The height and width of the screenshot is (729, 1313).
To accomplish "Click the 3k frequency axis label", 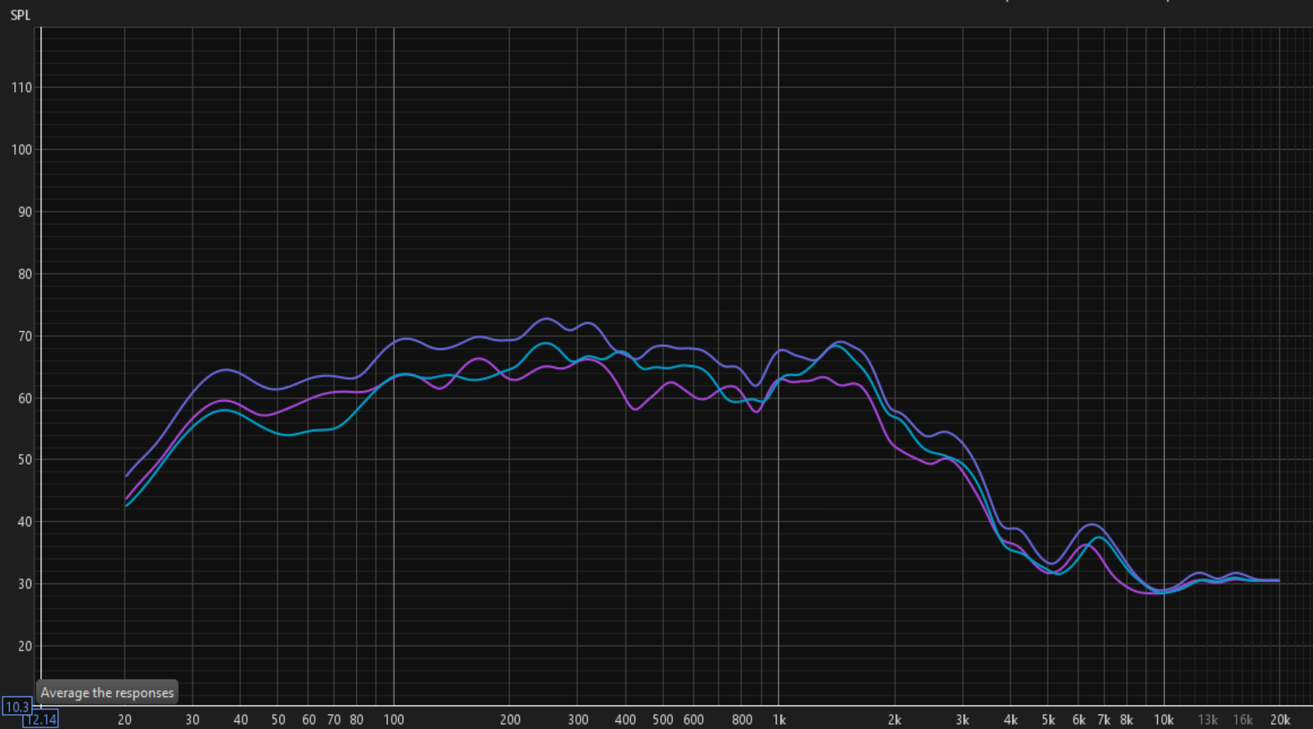I will point(962,719).
